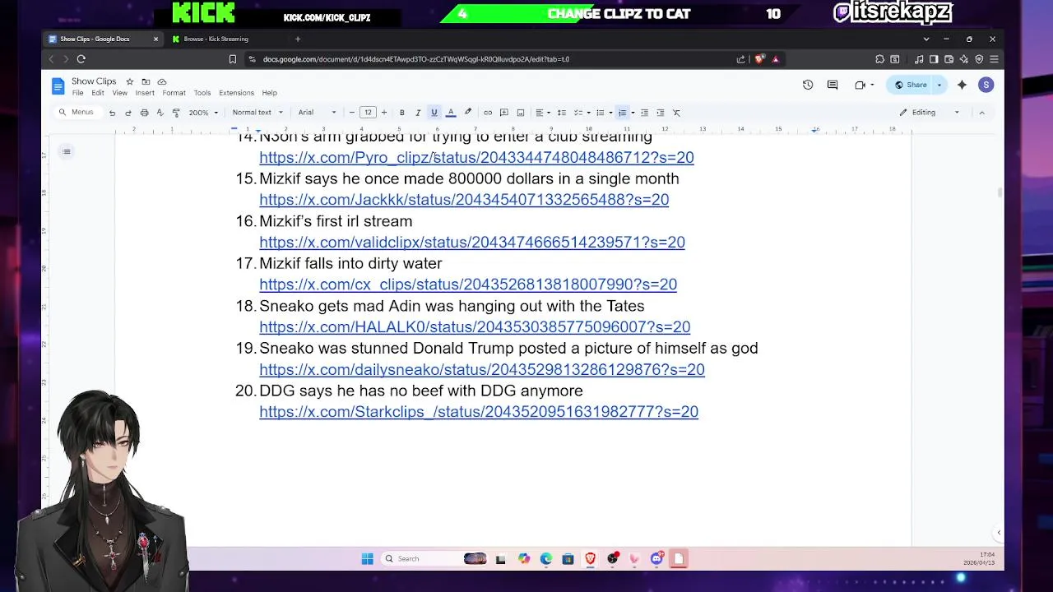Toggle Italic formatting
The height and width of the screenshot is (592, 1053).
tap(418, 113)
